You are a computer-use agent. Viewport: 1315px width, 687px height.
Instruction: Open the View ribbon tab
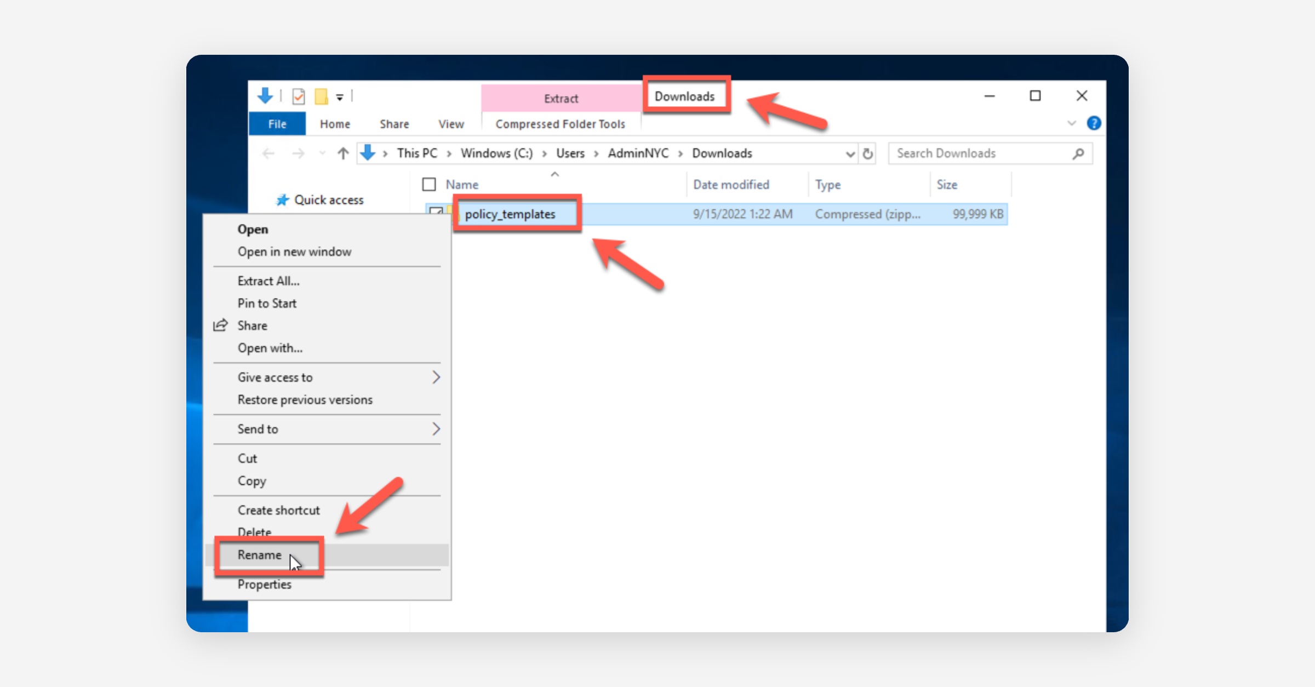(x=451, y=124)
